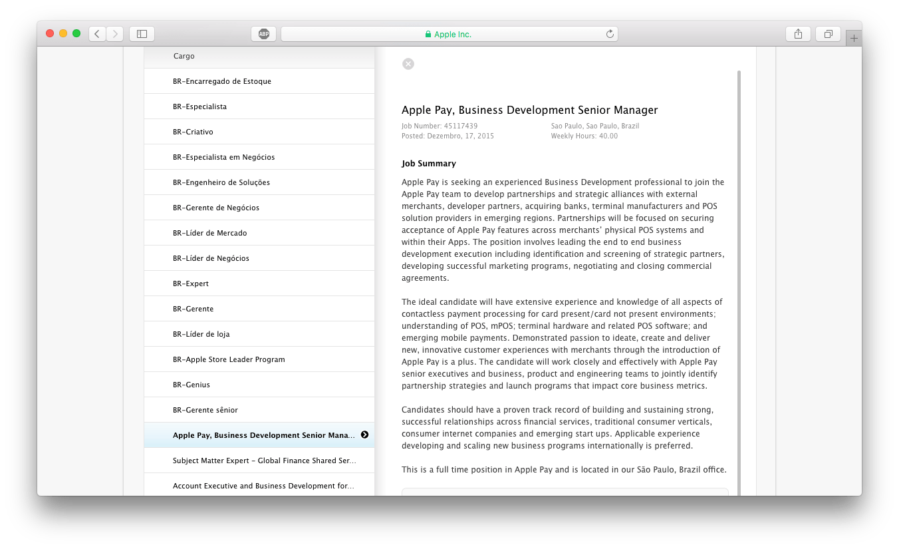The image size is (899, 549).
Task: Focus the Apple Inc. address bar
Action: click(x=449, y=34)
